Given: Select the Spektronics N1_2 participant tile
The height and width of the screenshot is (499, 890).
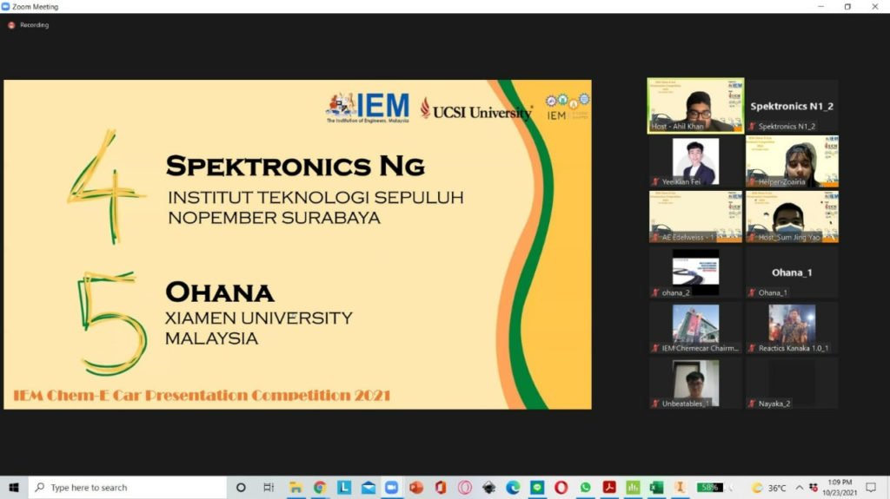Looking at the screenshot, I should pyautogui.click(x=792, y=106).
